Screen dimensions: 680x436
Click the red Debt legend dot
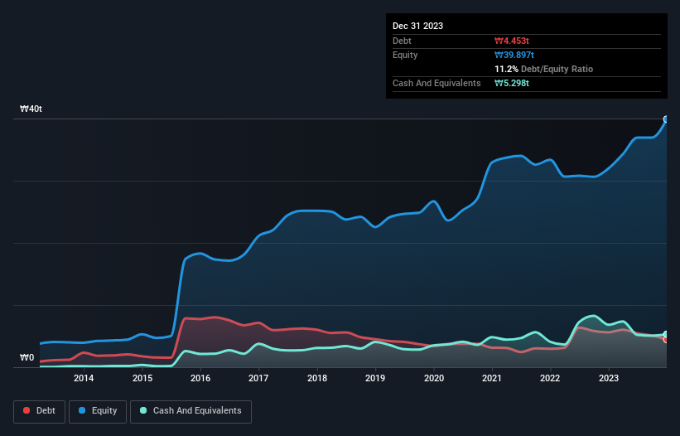(x=27, y=410)
